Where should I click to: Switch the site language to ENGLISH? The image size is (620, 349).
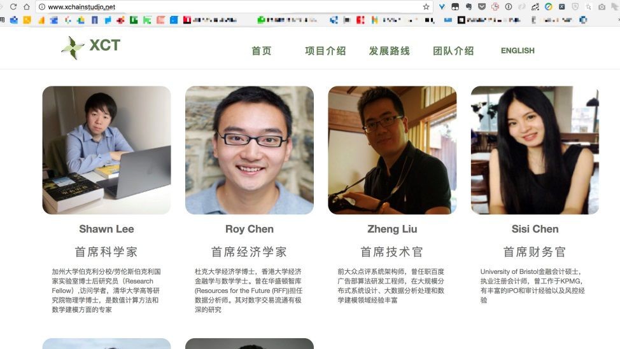518,50
